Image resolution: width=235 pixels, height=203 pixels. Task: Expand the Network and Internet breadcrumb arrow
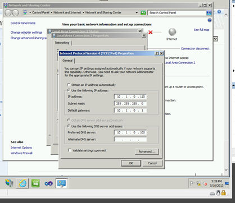[52, 13]
